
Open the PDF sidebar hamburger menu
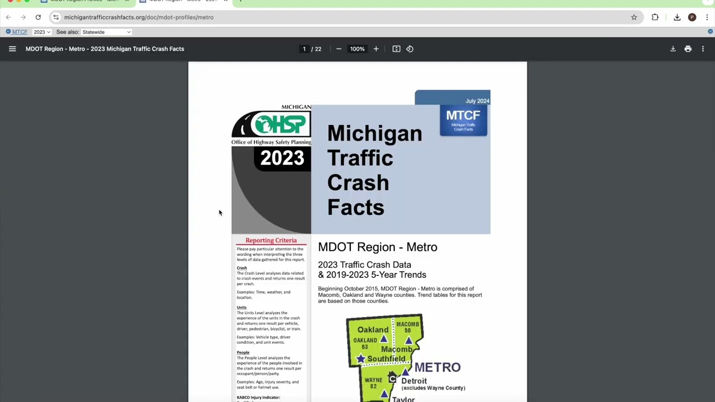pos(12,49)
